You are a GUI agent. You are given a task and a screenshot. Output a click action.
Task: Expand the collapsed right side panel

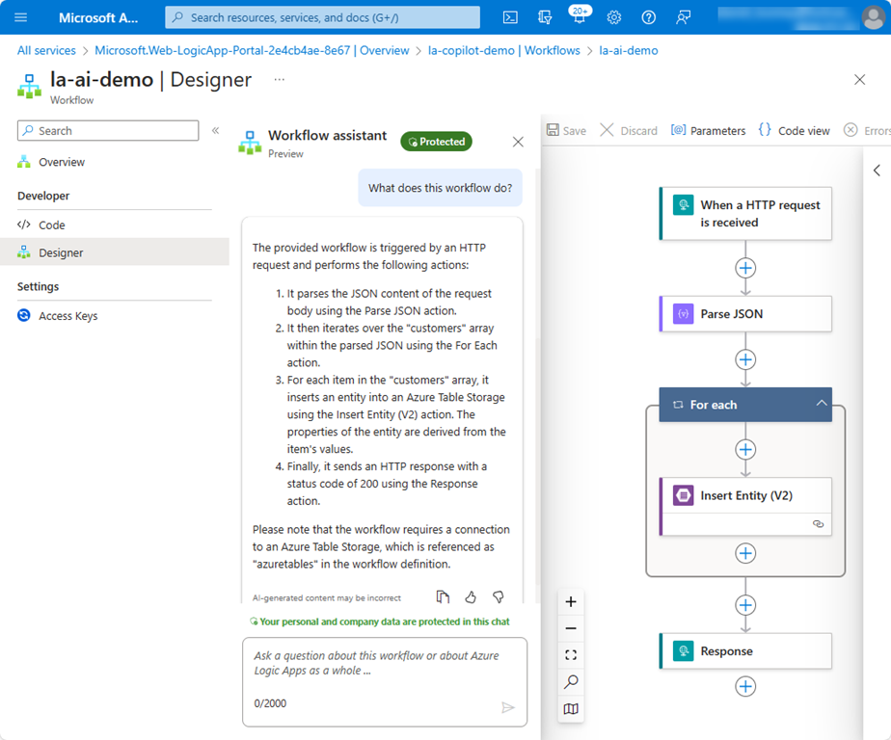tap(877, 171)
